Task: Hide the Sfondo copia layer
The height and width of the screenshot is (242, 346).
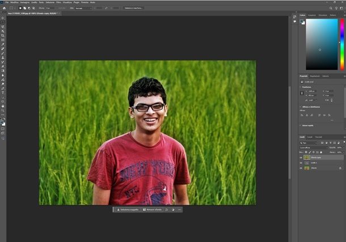Action: pos(301,157)
